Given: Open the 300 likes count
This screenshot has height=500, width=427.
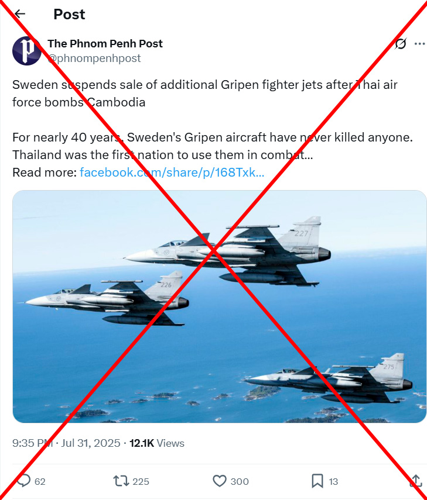Looking at the screenshot, I should [240, 481].
